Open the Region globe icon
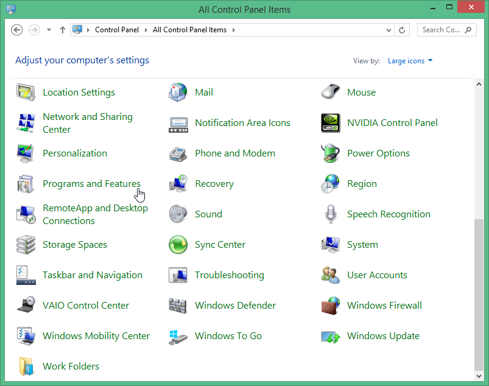 (x=330, y=184)
